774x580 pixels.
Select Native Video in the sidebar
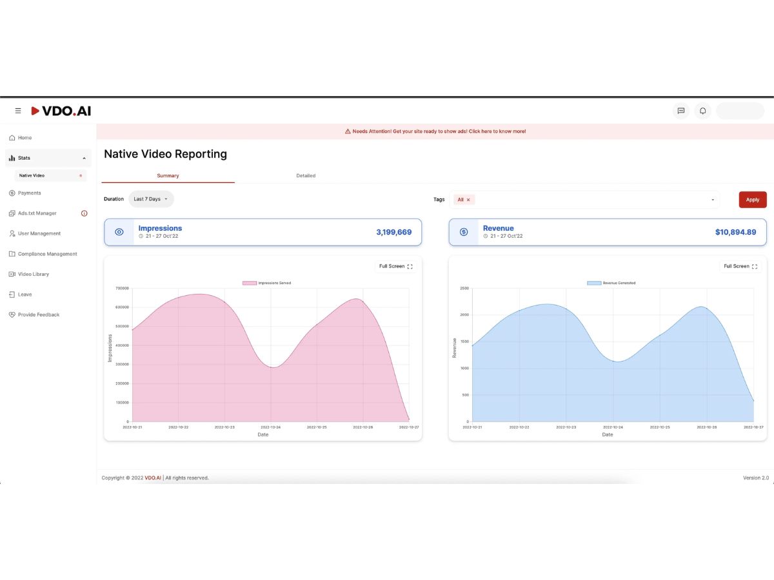coord(50,175)
